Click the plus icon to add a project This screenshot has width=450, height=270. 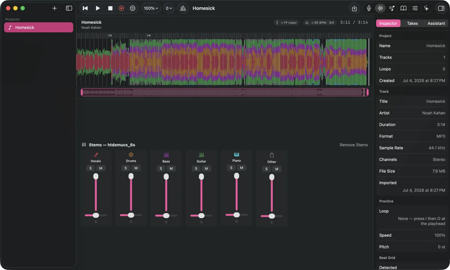(x=55, y=8)
